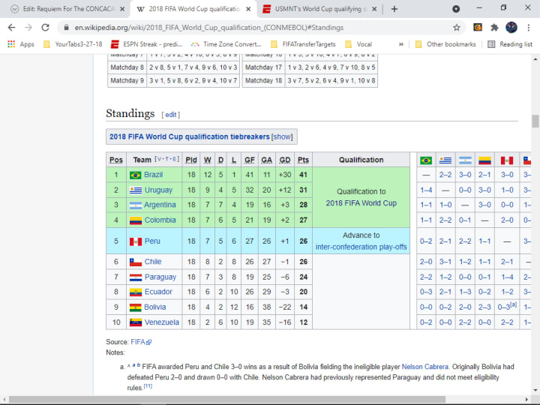Open the Extensions puzzle icon

click(494, 28)
